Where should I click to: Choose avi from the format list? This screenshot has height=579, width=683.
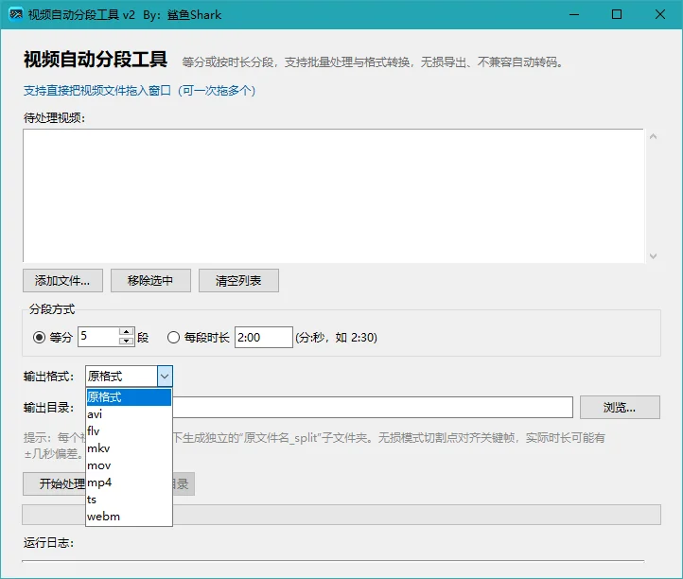(129, 414)
